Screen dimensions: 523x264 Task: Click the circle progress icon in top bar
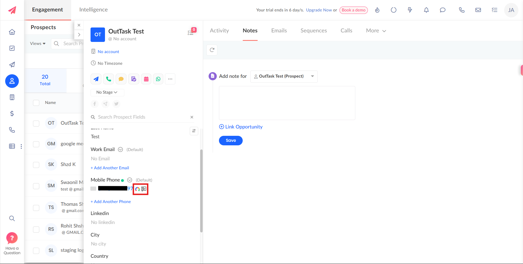pyautogui.click(x=393, y=10)
